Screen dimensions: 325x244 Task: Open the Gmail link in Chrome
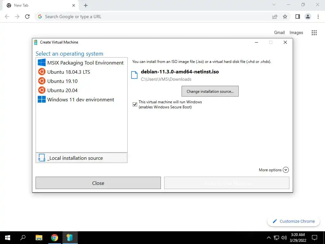click(279, 33)
